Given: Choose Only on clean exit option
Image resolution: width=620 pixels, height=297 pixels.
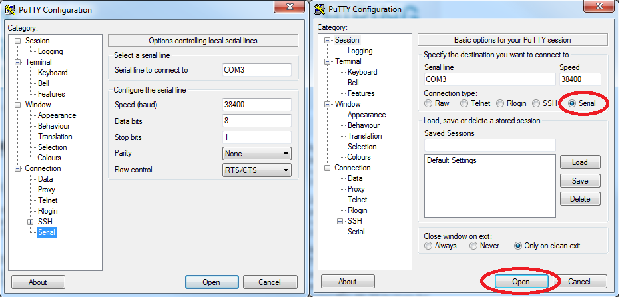Looking at the screenshot, I should coord(518,246).
